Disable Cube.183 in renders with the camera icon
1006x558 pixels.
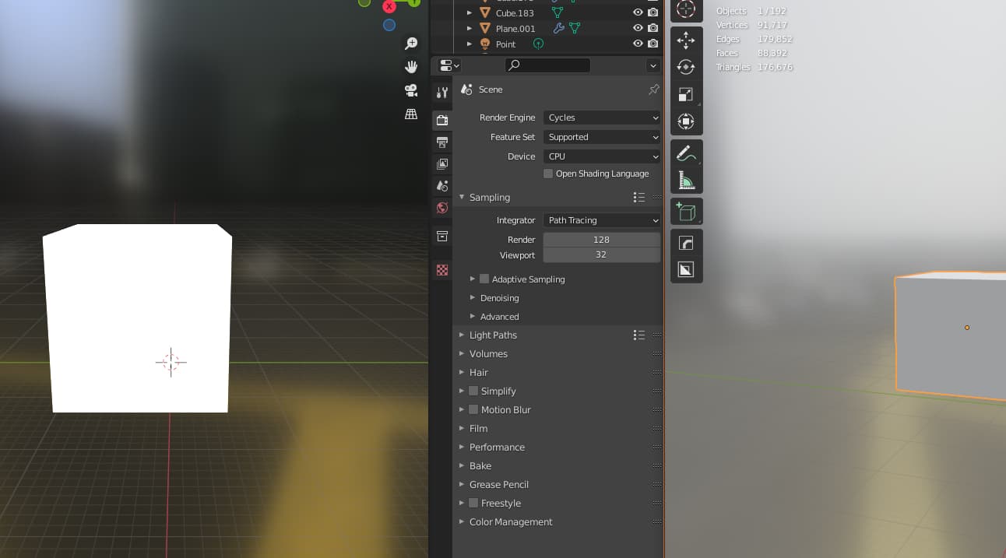point(652,12)
